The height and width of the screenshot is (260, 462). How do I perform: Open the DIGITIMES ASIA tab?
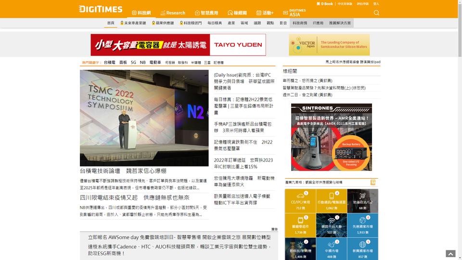click(295, 13)
